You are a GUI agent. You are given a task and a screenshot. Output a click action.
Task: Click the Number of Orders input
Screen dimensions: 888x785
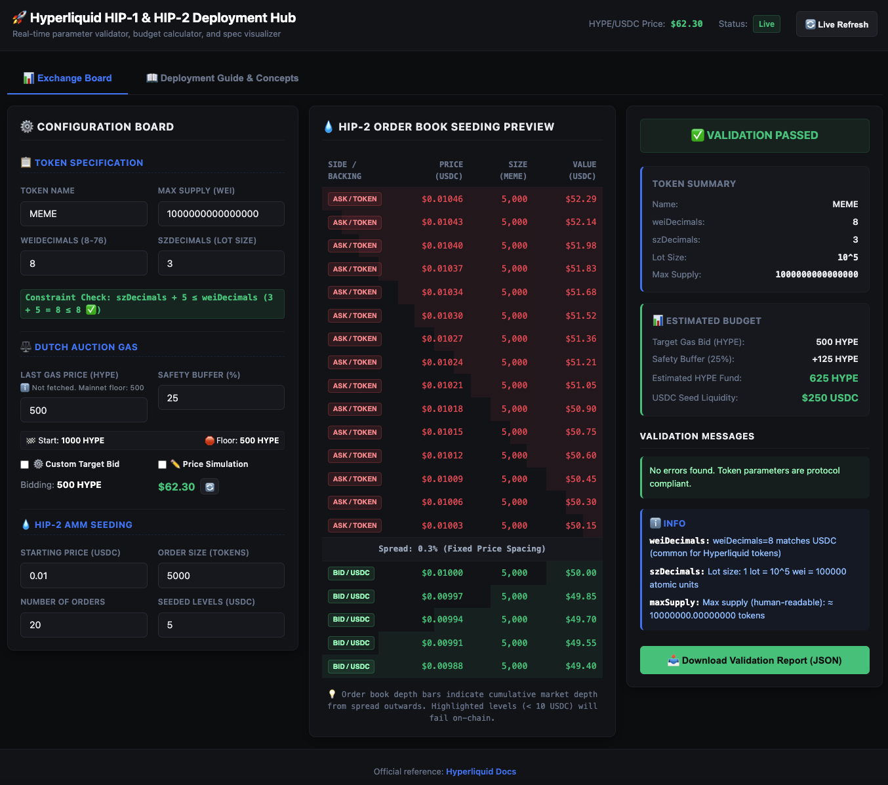pos(84,625)
